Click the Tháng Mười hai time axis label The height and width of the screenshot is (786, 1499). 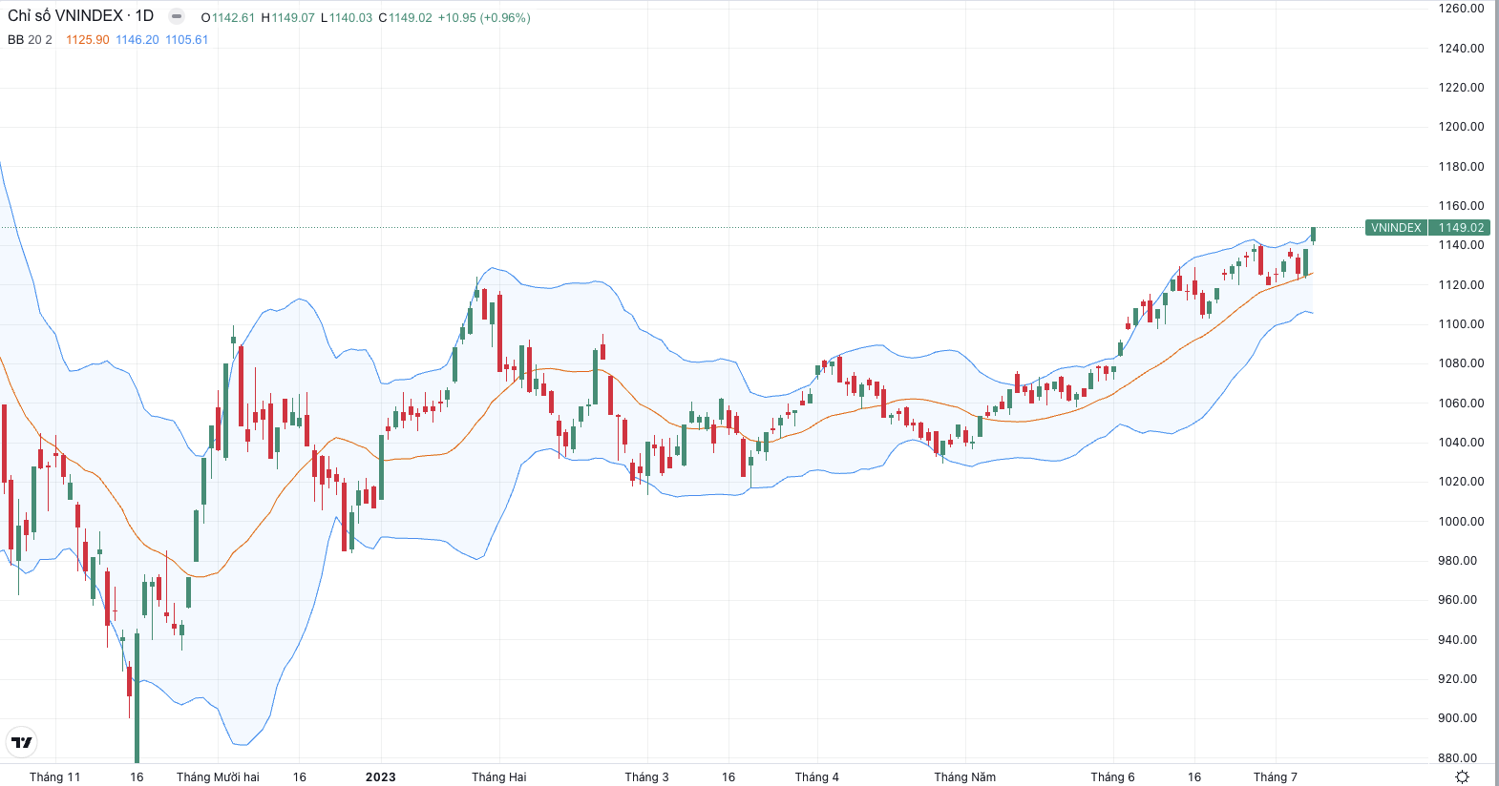pos(218,776)
